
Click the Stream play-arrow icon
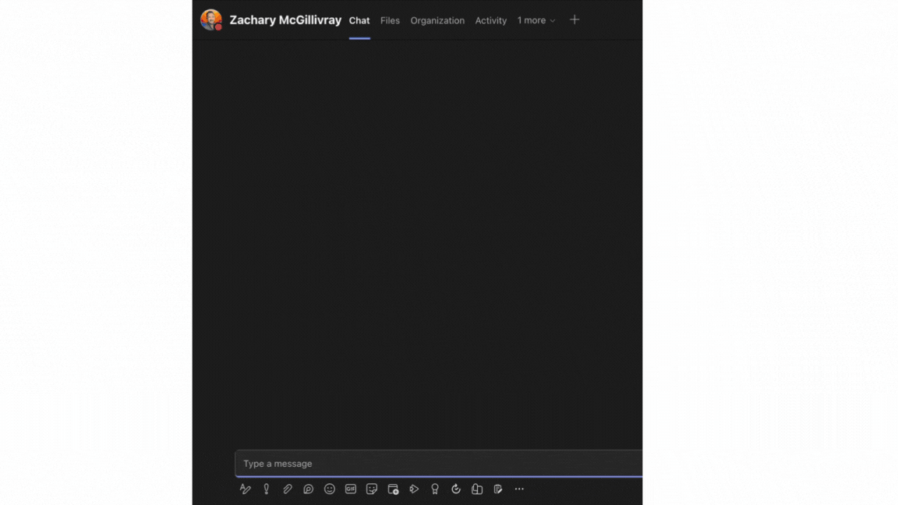(414, 489)
